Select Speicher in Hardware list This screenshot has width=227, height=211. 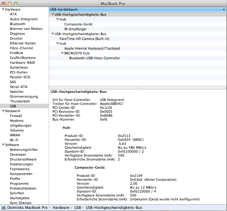(x=17, y=92)
